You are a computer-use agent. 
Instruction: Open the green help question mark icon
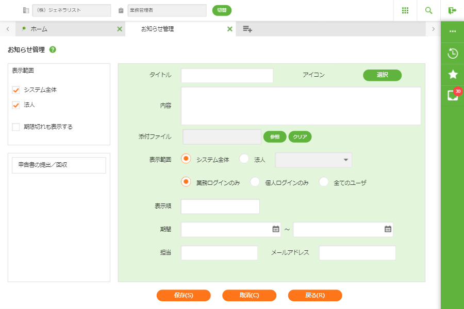[x=53, y=50]
